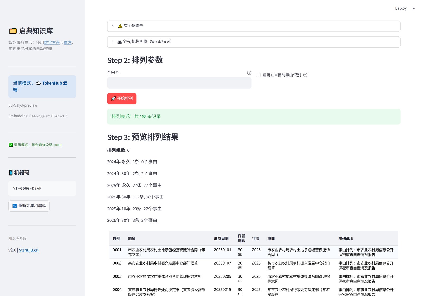Expand the 有 1 条警告 section
The height and width of the screenshot is (296, 423).
[x=254, y=26]
